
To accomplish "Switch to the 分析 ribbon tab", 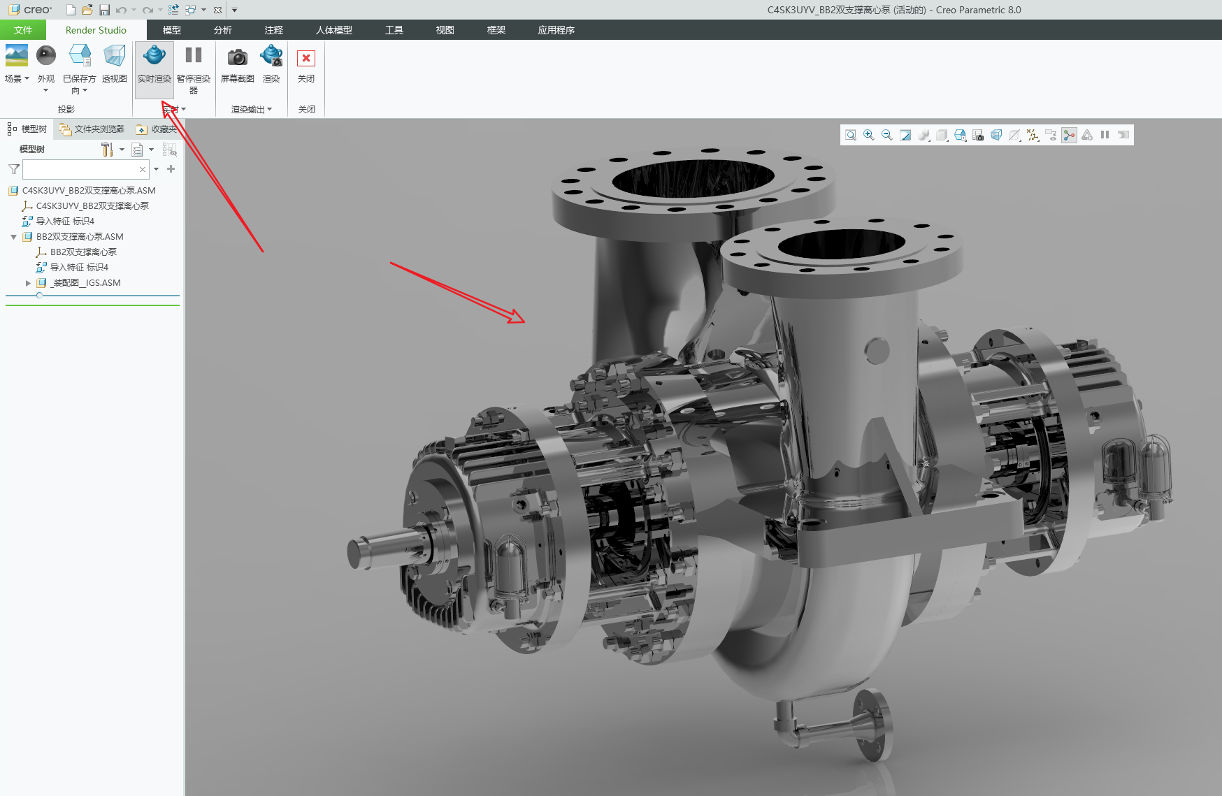I will coord(223,30).
